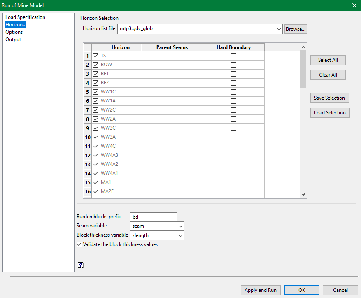The image size is (361, 298).
Task: Close the Run of Mine Model dialog
Action: (354, 5)
